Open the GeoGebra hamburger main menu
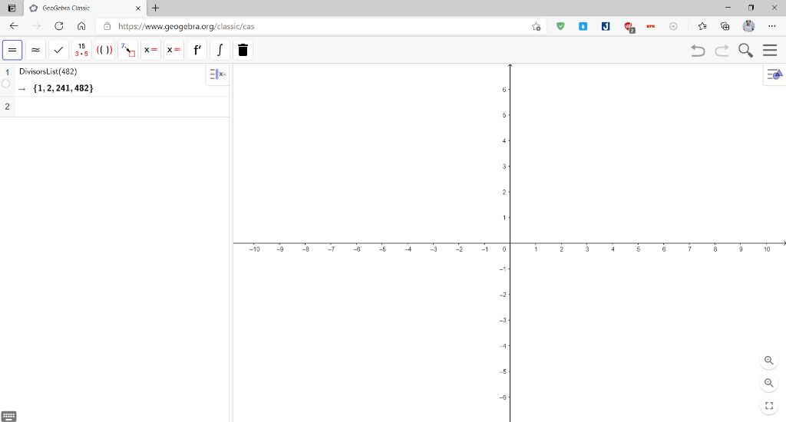This screenshot has height=422, width=786. [770, 50]
